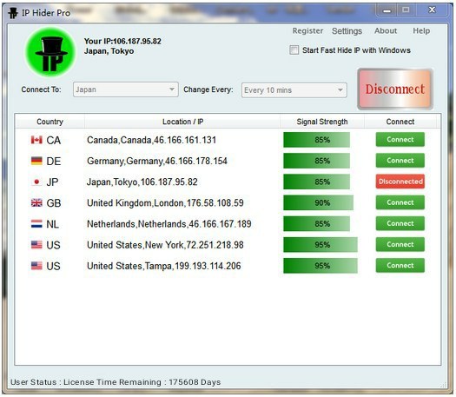
Task: Select the Netherlands flag icon
Action: pos(36,223)
